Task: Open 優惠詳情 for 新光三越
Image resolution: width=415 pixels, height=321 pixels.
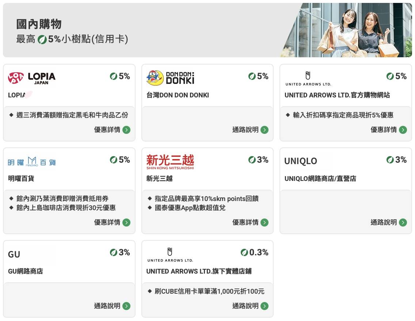Action: point(250,223)
